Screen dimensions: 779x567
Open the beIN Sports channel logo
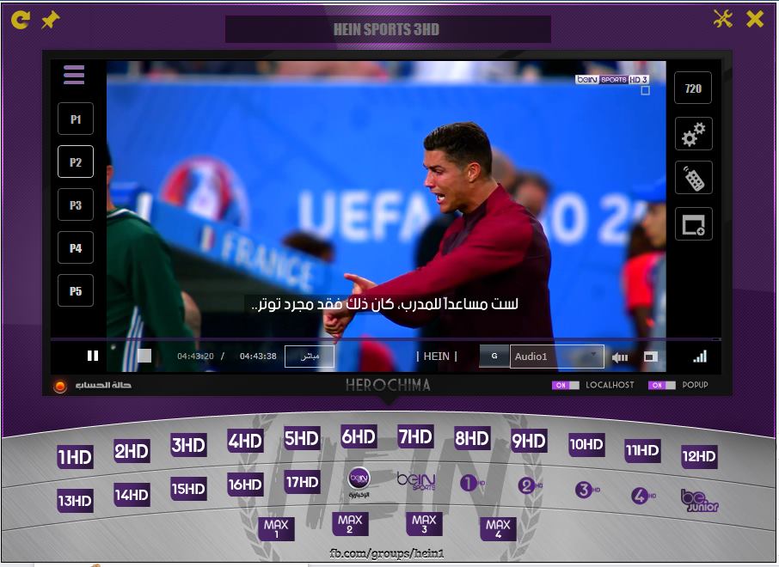click(x=416, y=481)
